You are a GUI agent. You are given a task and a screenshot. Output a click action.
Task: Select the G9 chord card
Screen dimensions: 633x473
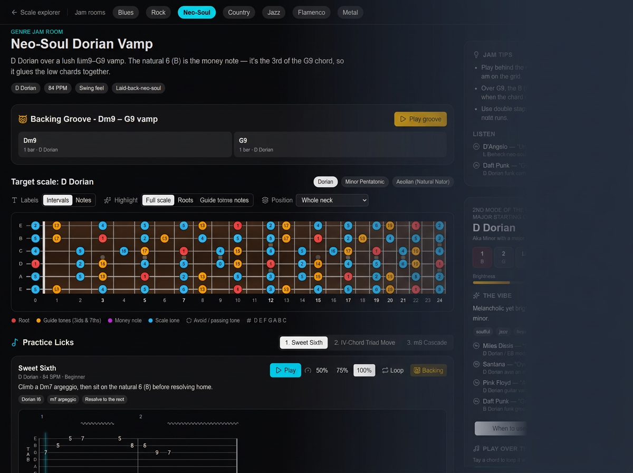[x=340, y=144]
